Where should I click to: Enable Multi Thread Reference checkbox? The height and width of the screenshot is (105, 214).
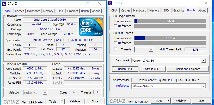(115, 43)
